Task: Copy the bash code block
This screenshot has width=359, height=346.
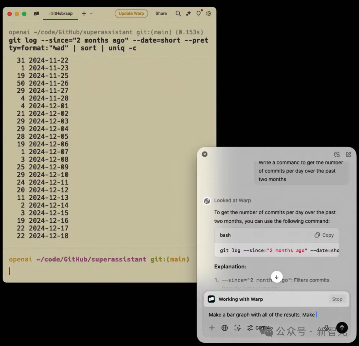Action: tap(324, 235)
